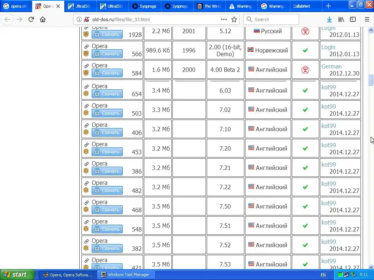The height and width of the screenshot is (280, 374).
Task: Download Opera 7.22 via Скачать button
Action: pos(107,190)
